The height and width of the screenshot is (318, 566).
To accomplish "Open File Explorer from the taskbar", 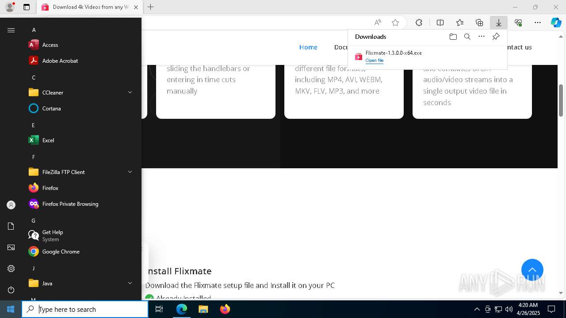I will pyautogui.click(x=203, y=309).
